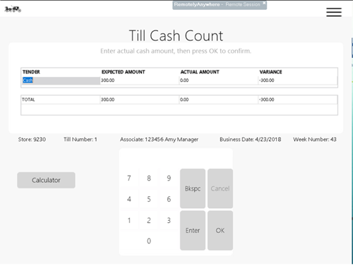Confirm with the OK button
This screenshot has height=266, width=353.
(220, 231)
